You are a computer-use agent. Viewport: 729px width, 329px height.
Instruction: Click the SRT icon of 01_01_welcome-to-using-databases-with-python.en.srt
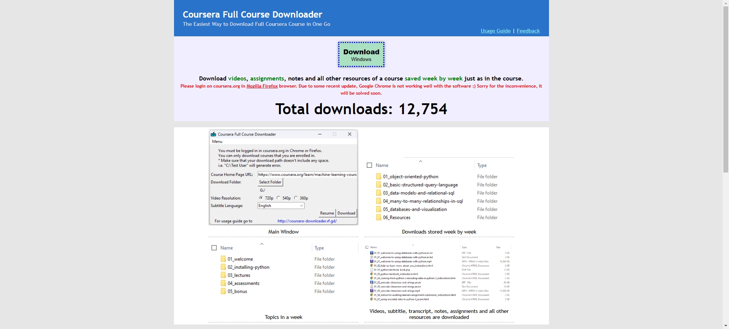372,253
